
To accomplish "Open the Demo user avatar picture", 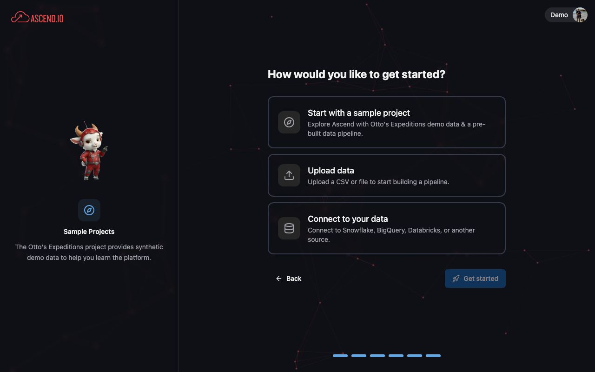I will (x=580, y=15).
